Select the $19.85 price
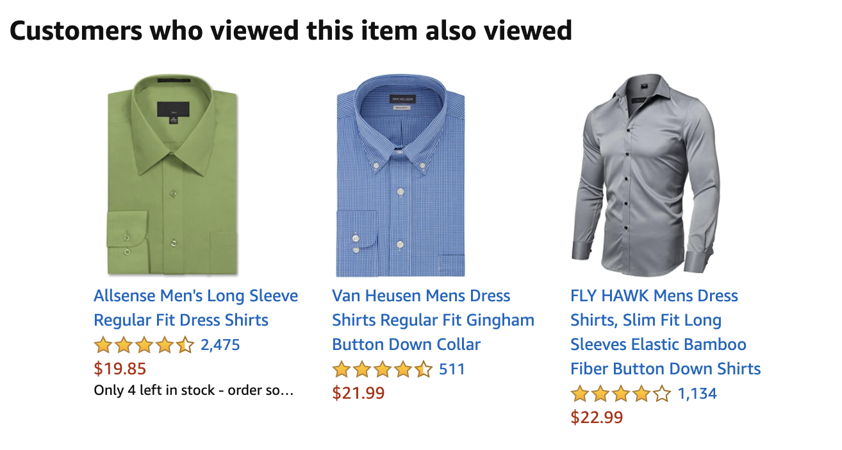 coord(120,369)
